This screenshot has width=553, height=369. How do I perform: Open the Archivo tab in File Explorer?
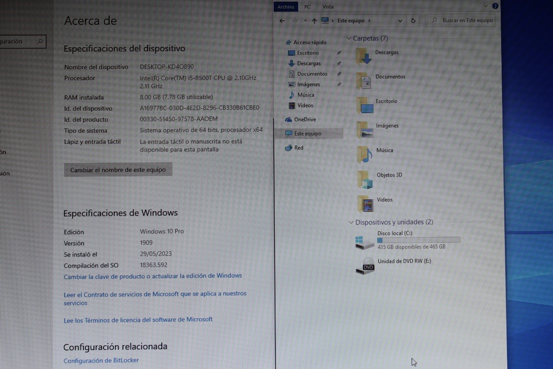[286, 6]
